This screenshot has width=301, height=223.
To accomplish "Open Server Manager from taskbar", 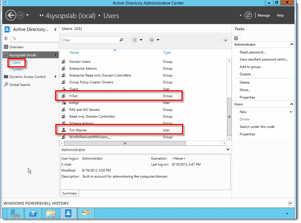I will click(x=15, y=213).
